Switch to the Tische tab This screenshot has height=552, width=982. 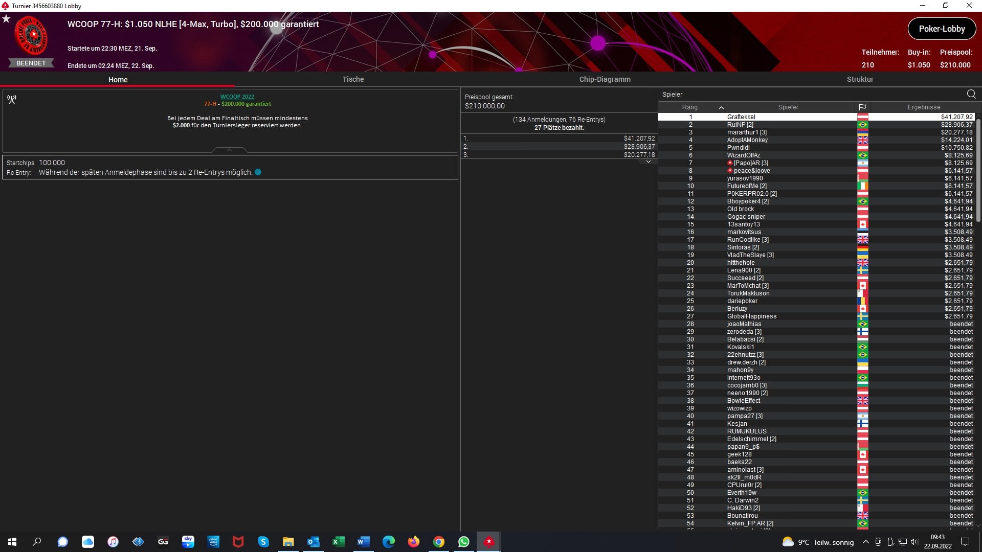353,79
